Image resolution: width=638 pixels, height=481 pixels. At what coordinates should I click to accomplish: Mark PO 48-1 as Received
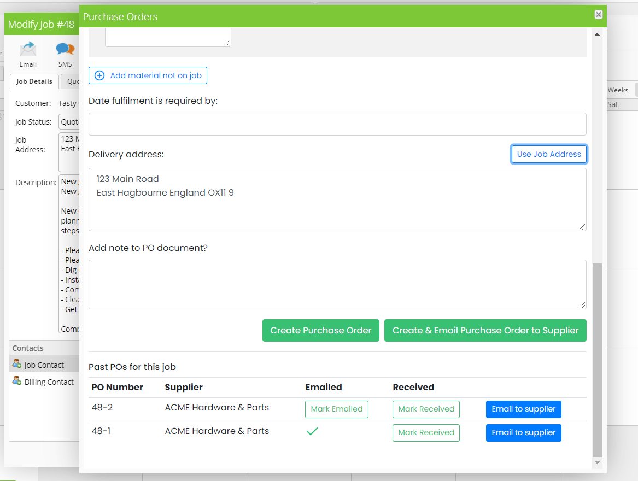point(426,432)
